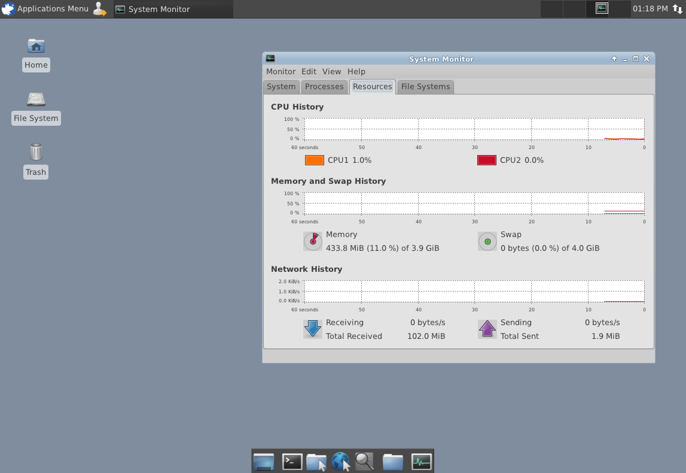Click "433.8 MiB (11.0 %) of 3.9 GiB" text

(x=382, y=248)
